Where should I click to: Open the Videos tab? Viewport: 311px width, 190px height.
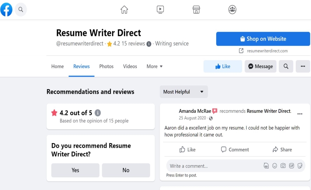(x=130, y=66)
